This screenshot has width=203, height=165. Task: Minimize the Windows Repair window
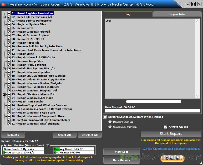pyautogui.click(x=187, y=4)
